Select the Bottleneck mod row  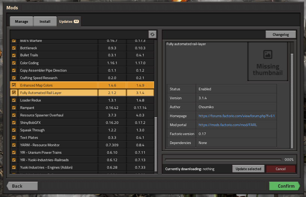[82, 48]
